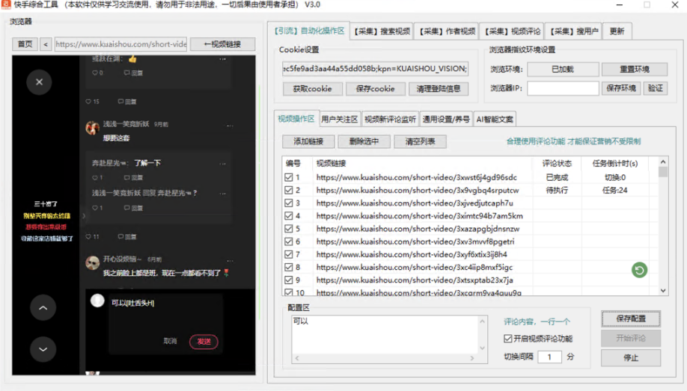687x391 pixels.
Task: Click 保存环境 button
Action: click(x=621, y=88)
